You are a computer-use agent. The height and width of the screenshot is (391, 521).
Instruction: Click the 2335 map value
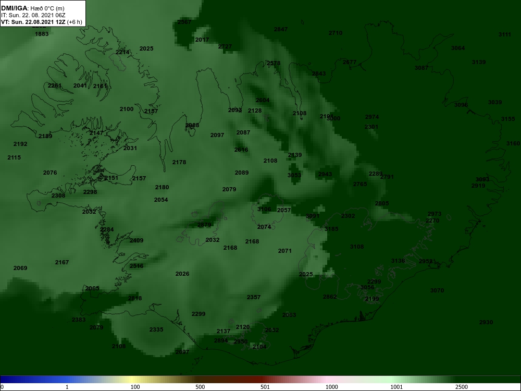pyautogui.click(x=156, y=329)
